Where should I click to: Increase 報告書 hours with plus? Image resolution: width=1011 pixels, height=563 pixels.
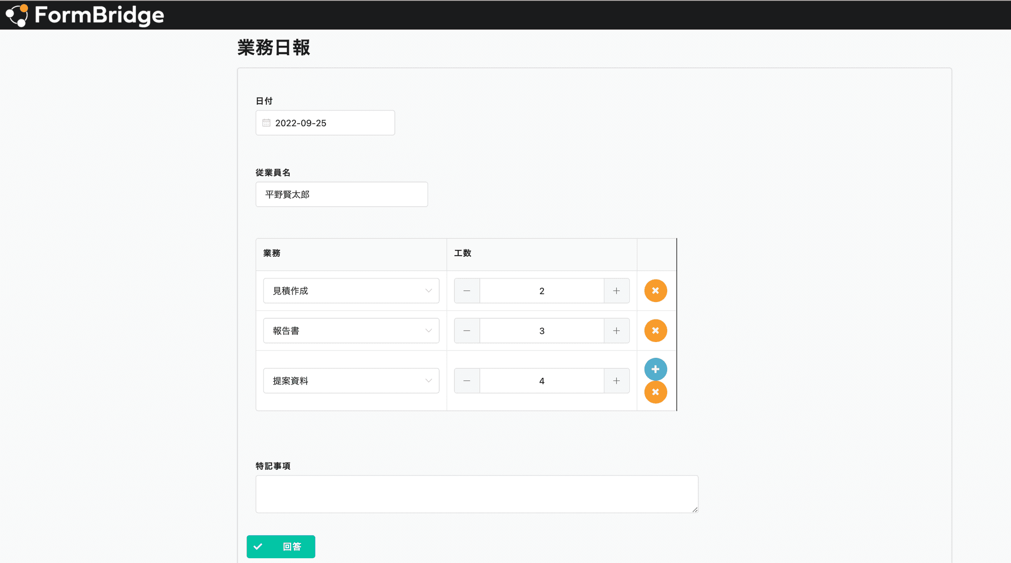[617, 331]
